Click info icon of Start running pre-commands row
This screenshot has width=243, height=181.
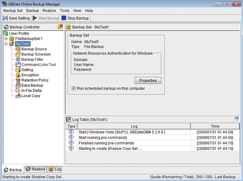(x=71, y=137)
